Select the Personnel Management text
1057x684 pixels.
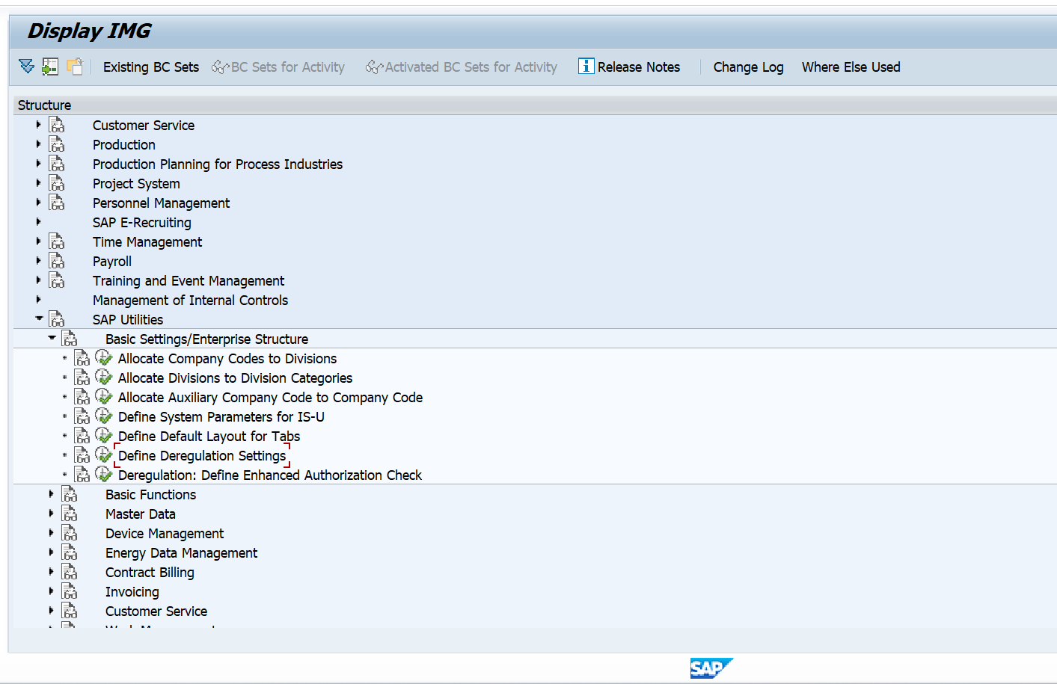(161, 203)
